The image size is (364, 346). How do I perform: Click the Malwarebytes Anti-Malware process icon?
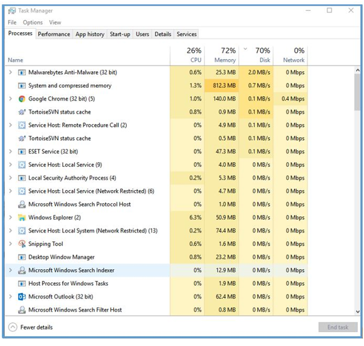click(x=22, y=72)
